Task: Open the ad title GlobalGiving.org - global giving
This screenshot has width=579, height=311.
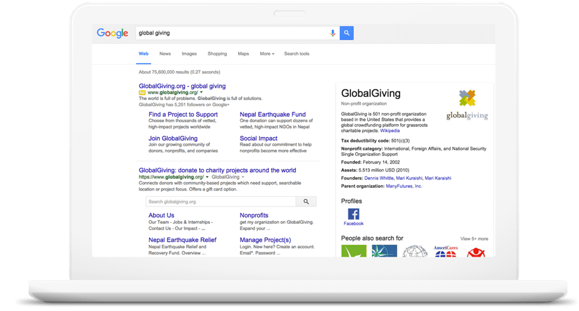Action: (182, 86)
